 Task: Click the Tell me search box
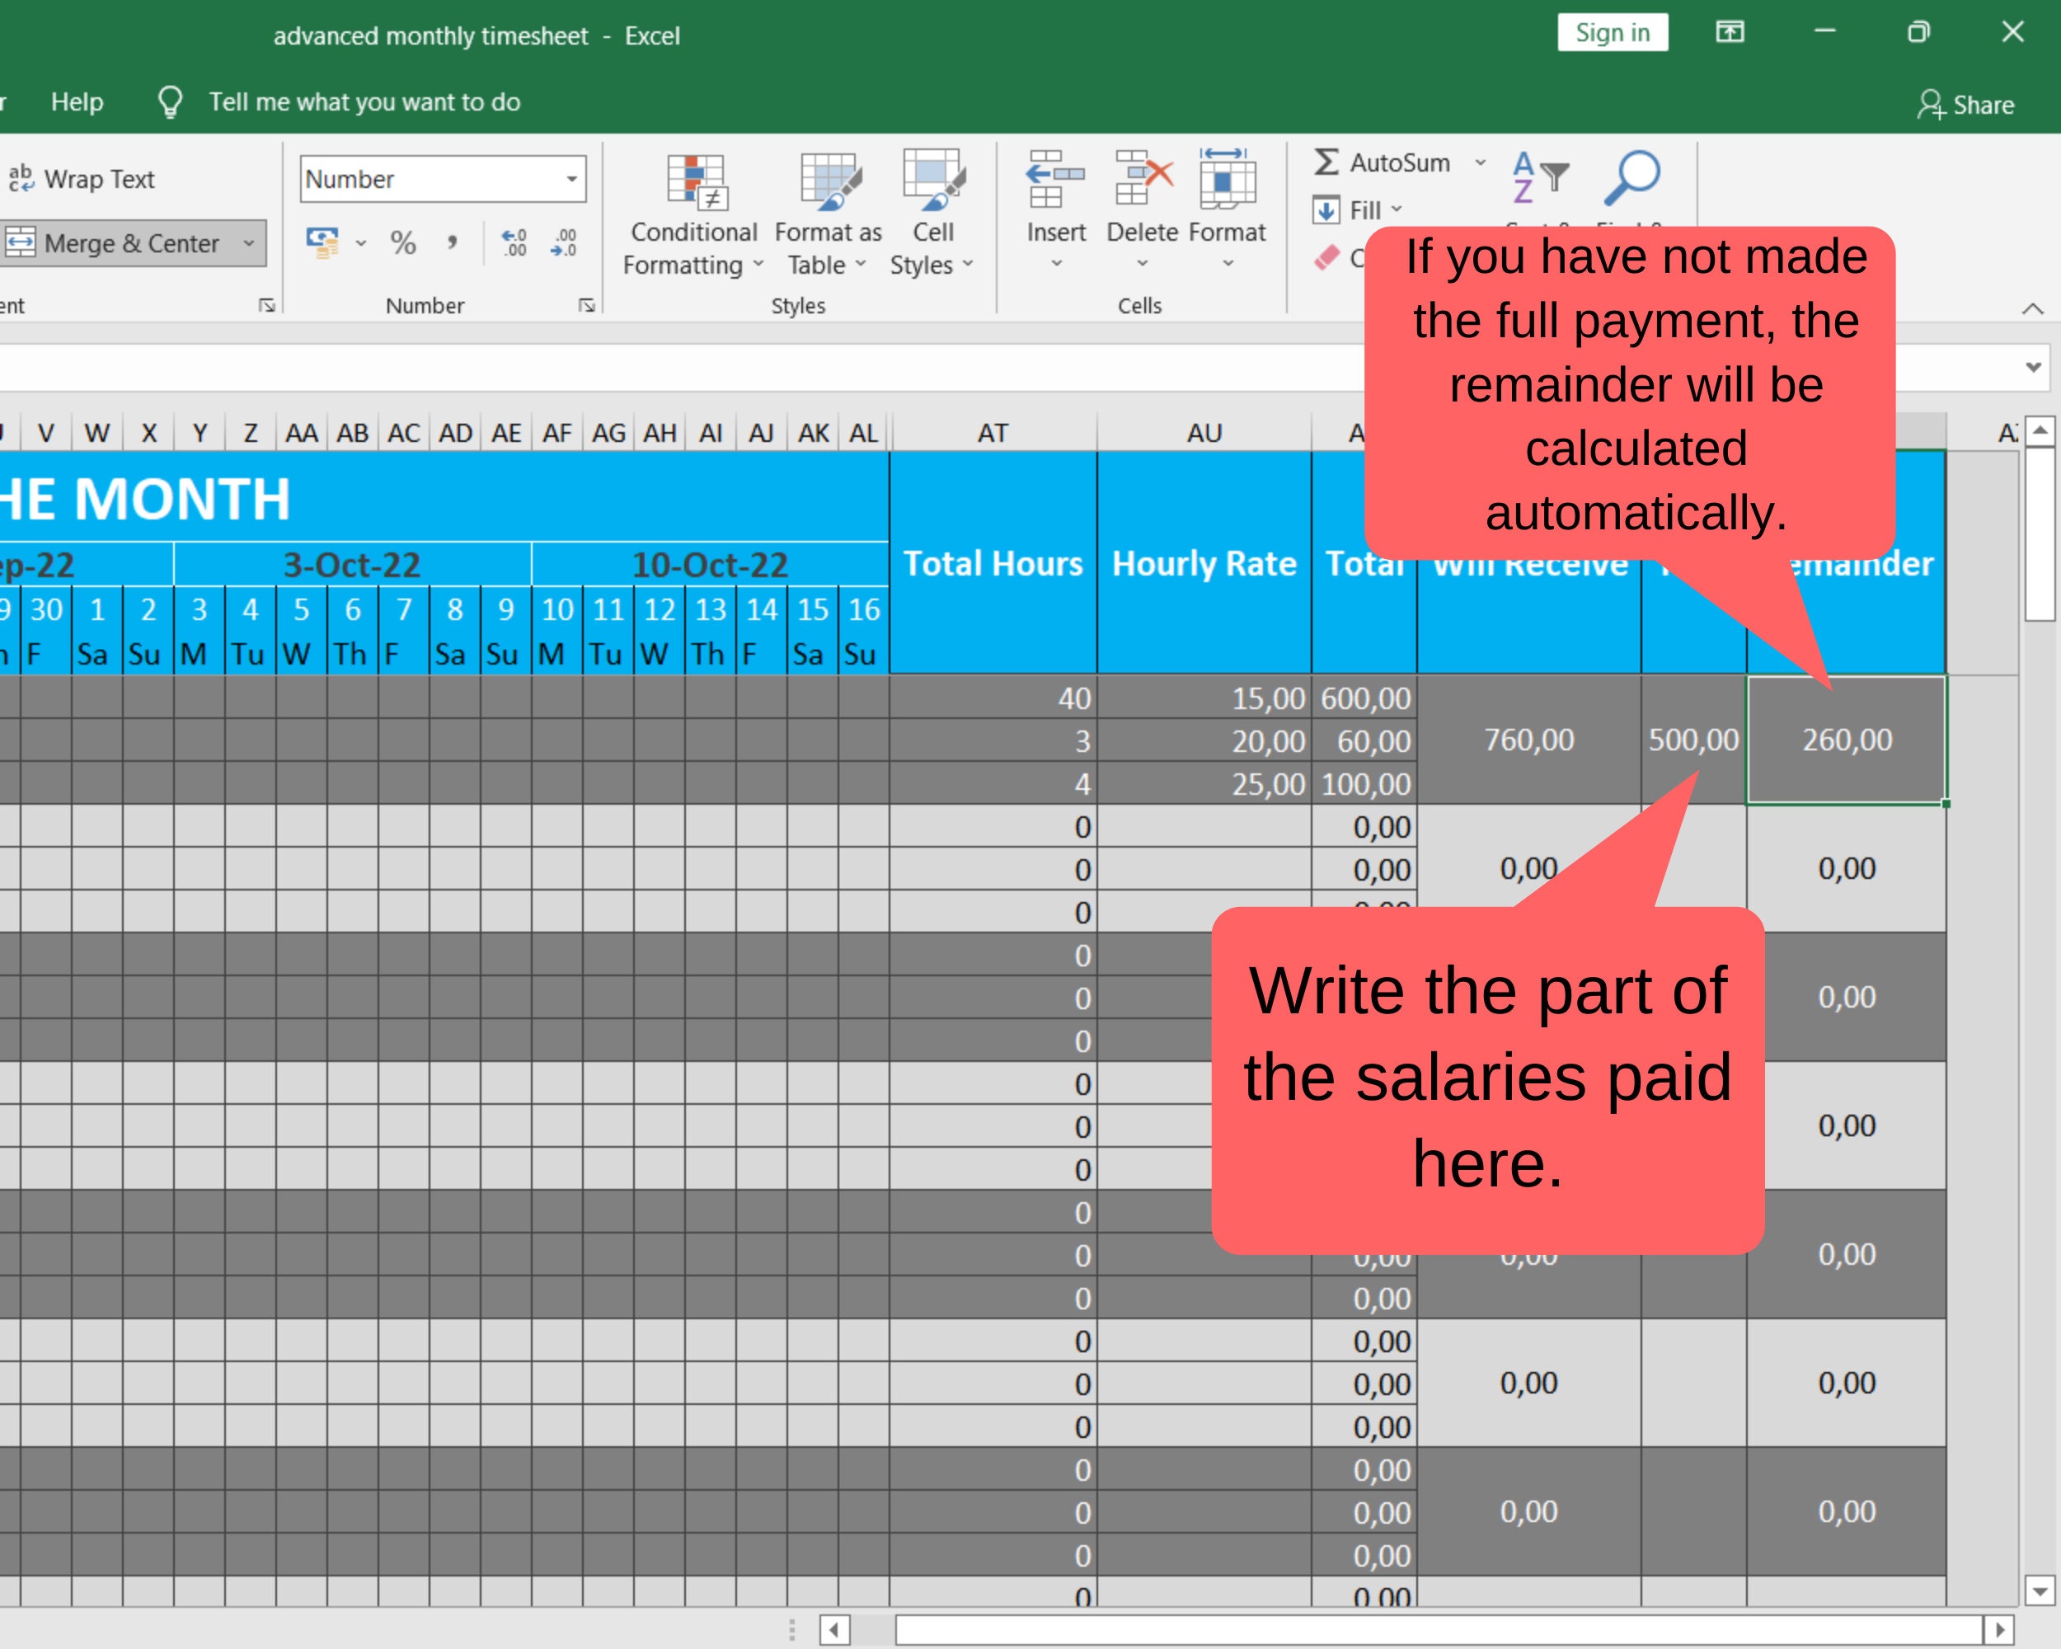[364, 102]
